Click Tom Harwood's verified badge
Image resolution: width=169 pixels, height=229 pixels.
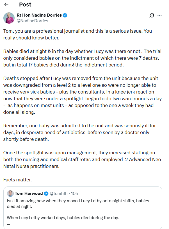click(x=46, y=194)
